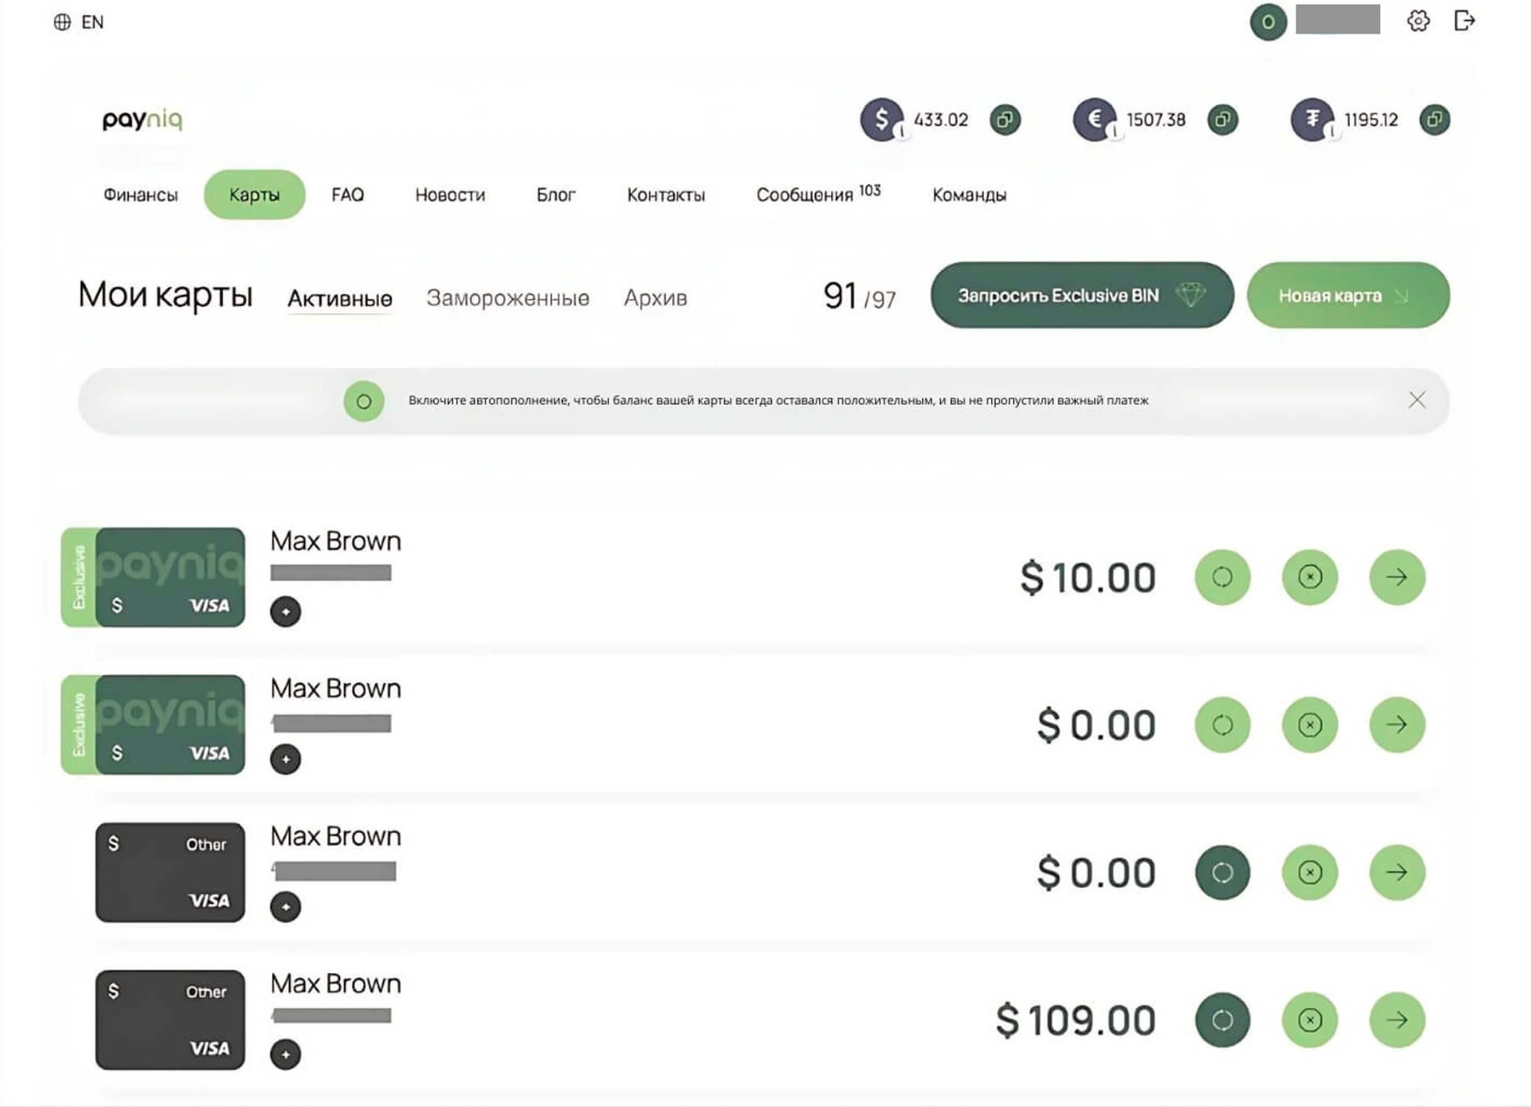Open arrow for second Exclusive card

(x=1397, y=725)
